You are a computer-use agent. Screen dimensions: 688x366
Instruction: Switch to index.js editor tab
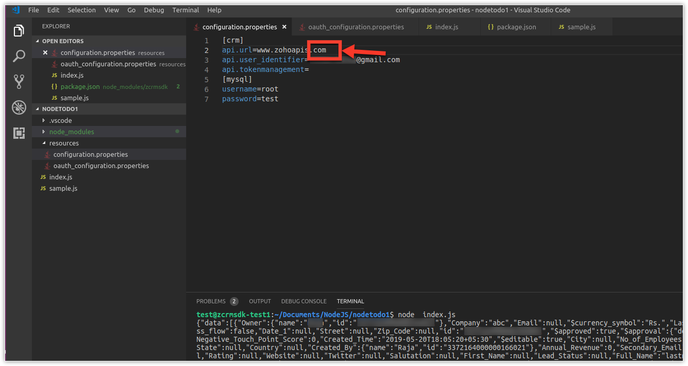pos(448,27)
